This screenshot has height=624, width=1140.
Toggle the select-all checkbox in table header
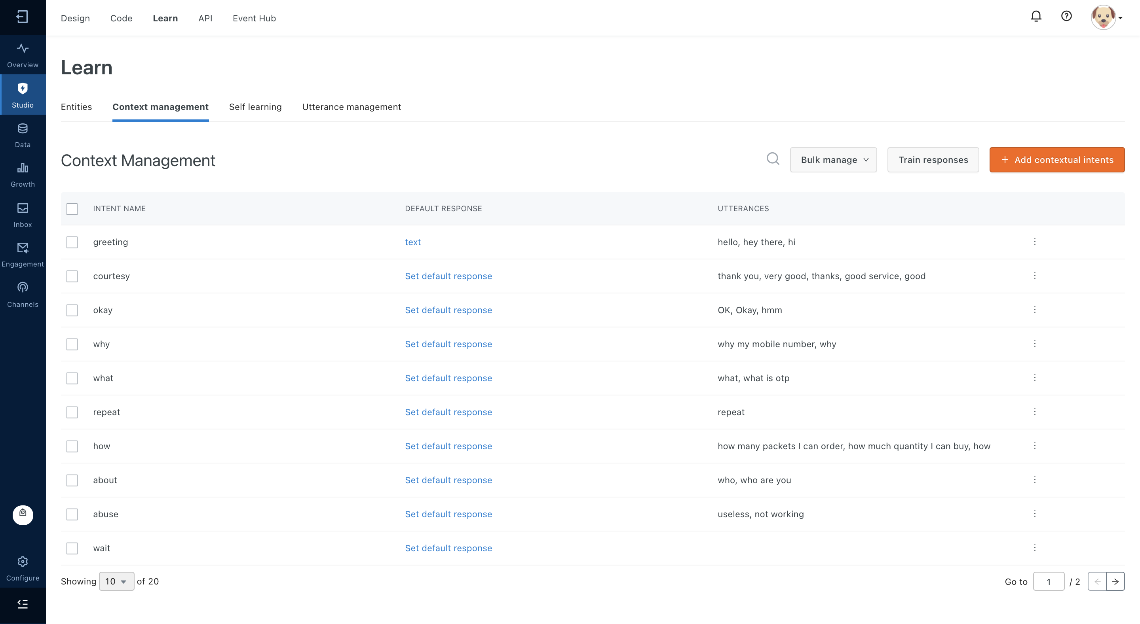pos(72,209)
